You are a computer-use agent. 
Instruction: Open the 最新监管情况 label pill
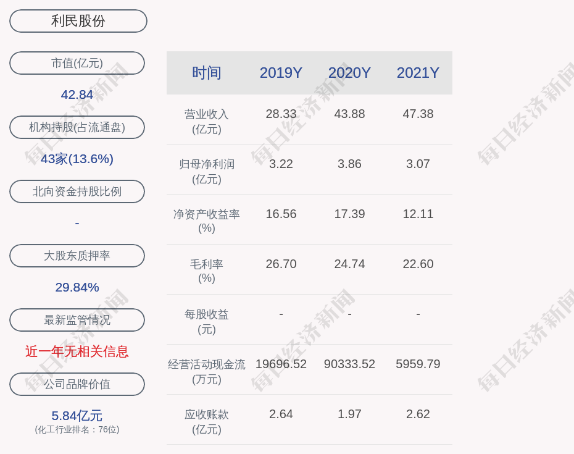click(x=77, y=320)
